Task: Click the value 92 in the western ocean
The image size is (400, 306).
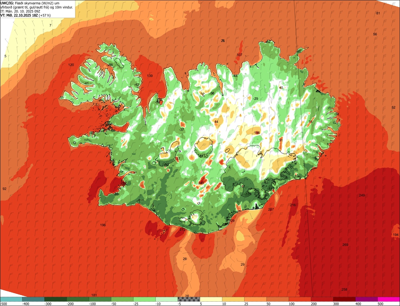Action: 4,189
